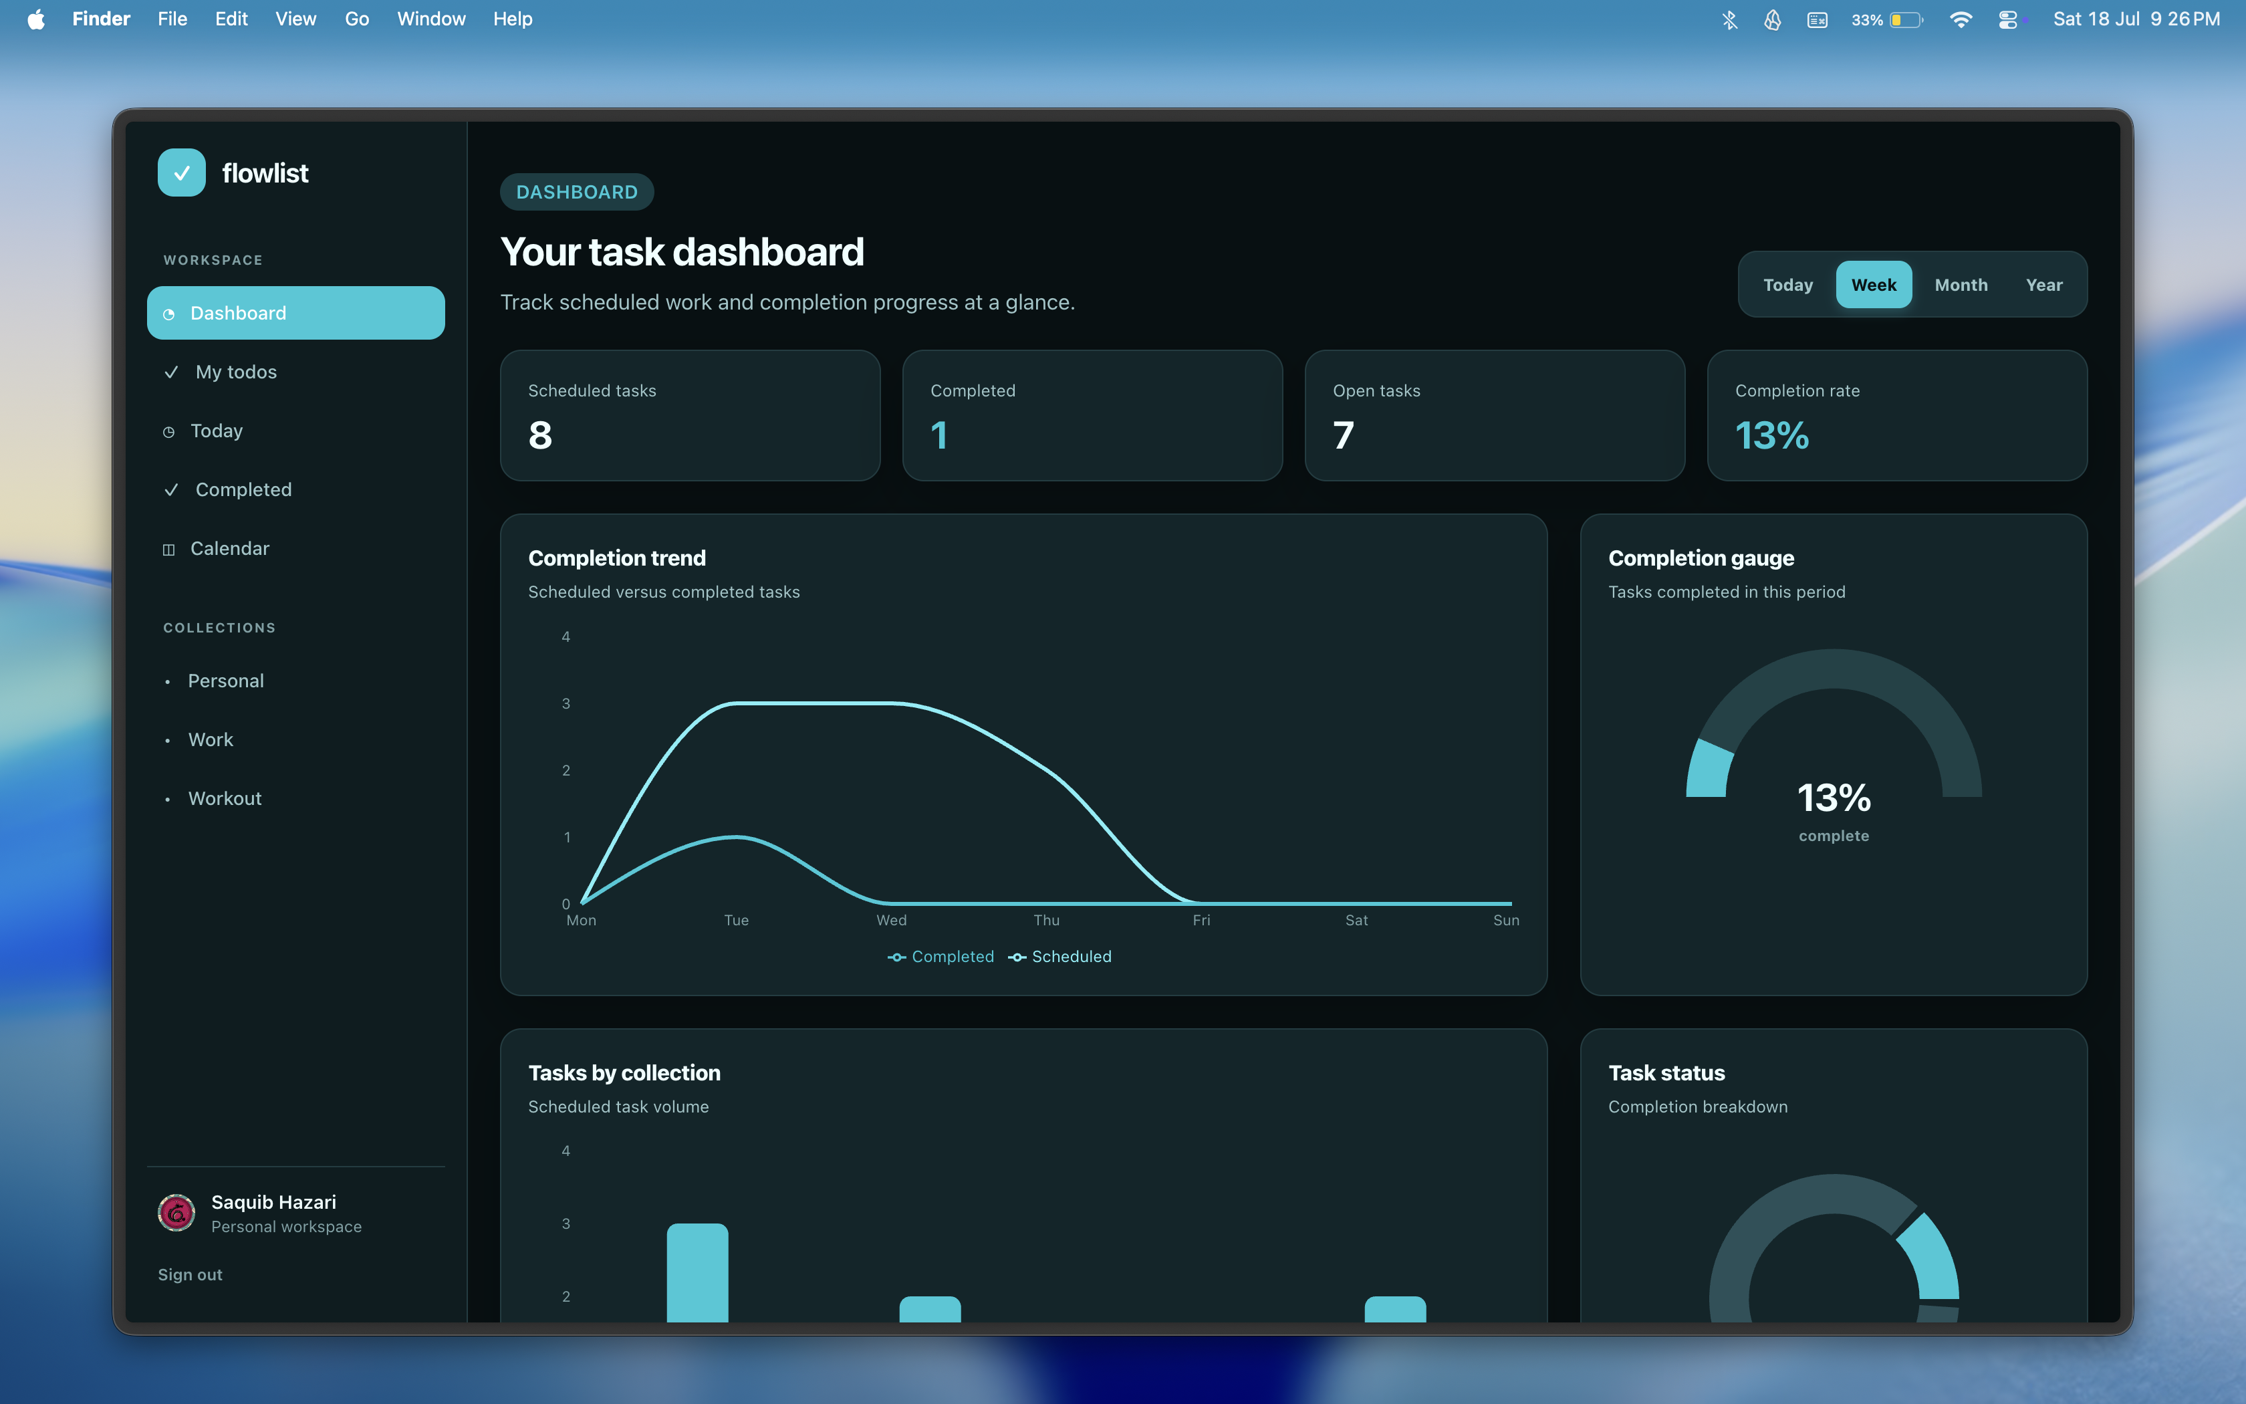Switch to the Year time range
Viewport: 2246px width, 1404px height.
tap(2043, 285)
